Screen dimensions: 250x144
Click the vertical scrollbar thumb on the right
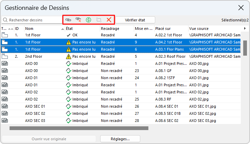[245, 48]
